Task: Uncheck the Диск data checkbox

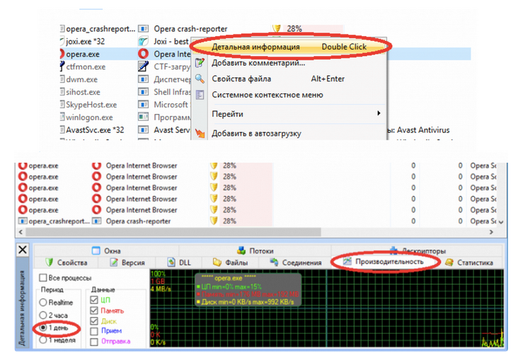Action: (x=94, y=321)
